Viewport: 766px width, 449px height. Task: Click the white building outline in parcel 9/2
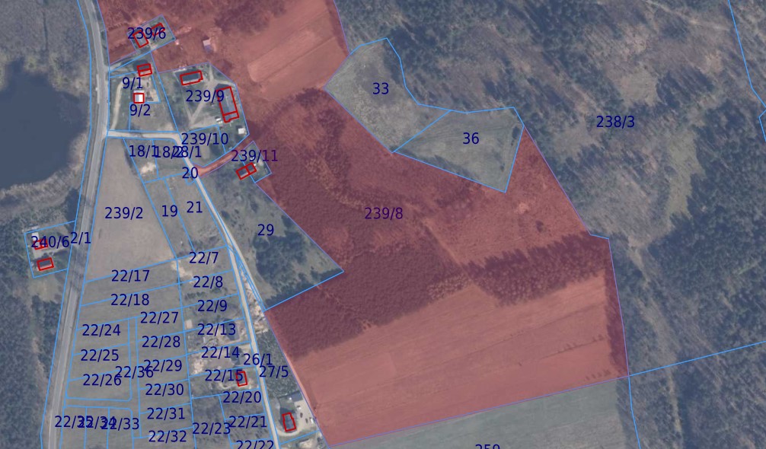139,98
